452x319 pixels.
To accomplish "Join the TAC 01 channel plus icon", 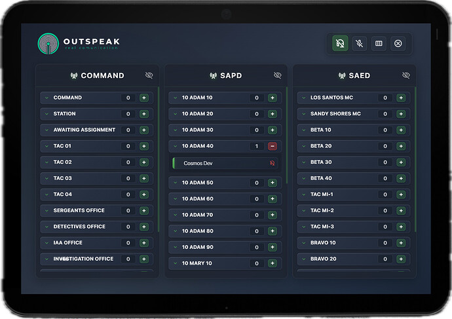I will coord(144,146).
